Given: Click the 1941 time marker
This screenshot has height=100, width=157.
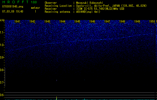Looking at the screenshot, I should 17,22.
